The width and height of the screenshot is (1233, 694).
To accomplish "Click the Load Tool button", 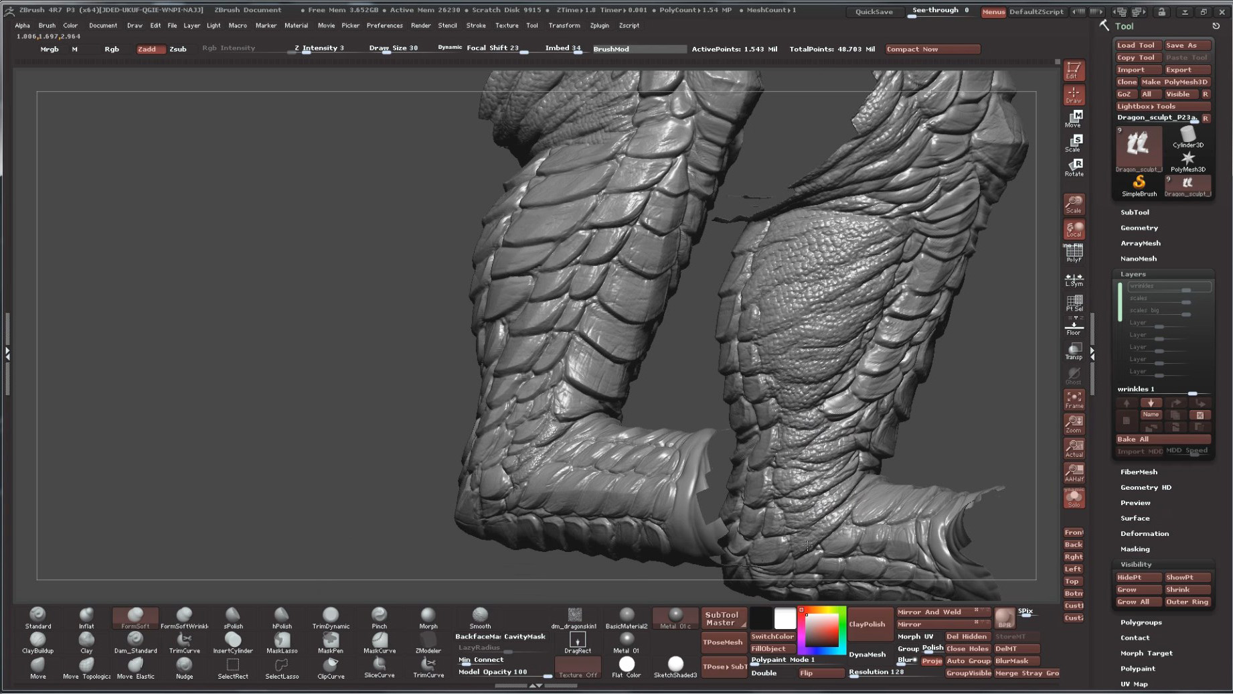I will click(1138, 45).
